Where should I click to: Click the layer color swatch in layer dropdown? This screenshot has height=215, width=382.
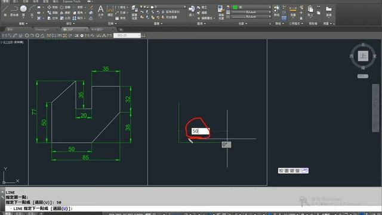pos(152,7)
